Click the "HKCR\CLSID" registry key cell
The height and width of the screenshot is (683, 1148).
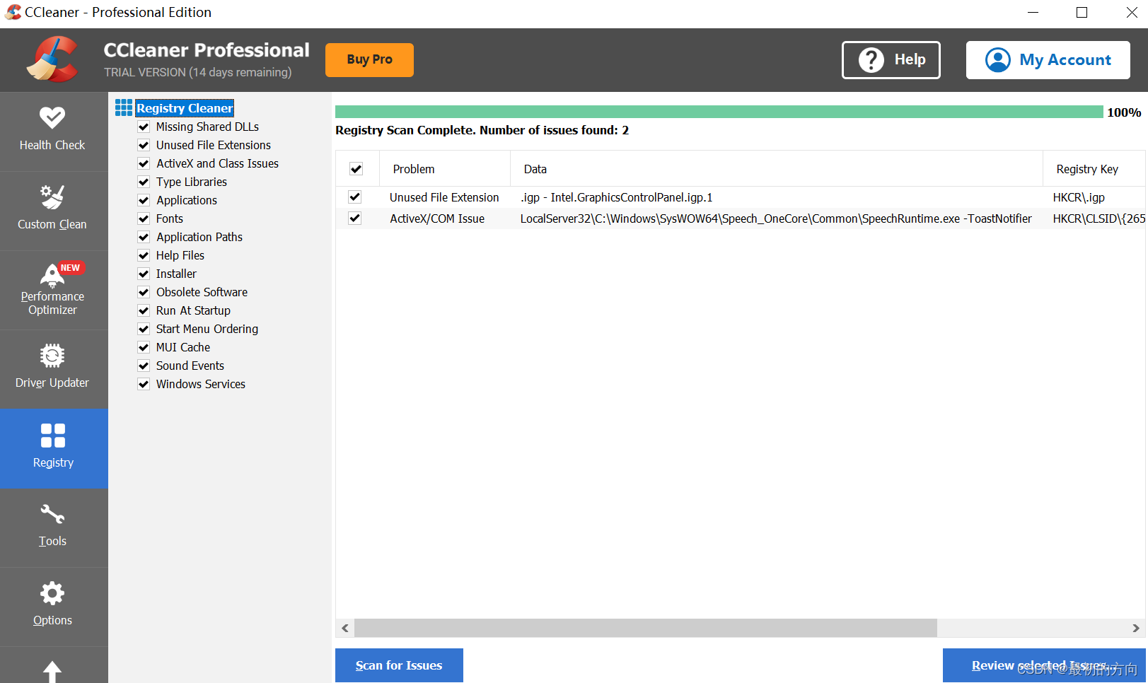tap(1098, 218)
